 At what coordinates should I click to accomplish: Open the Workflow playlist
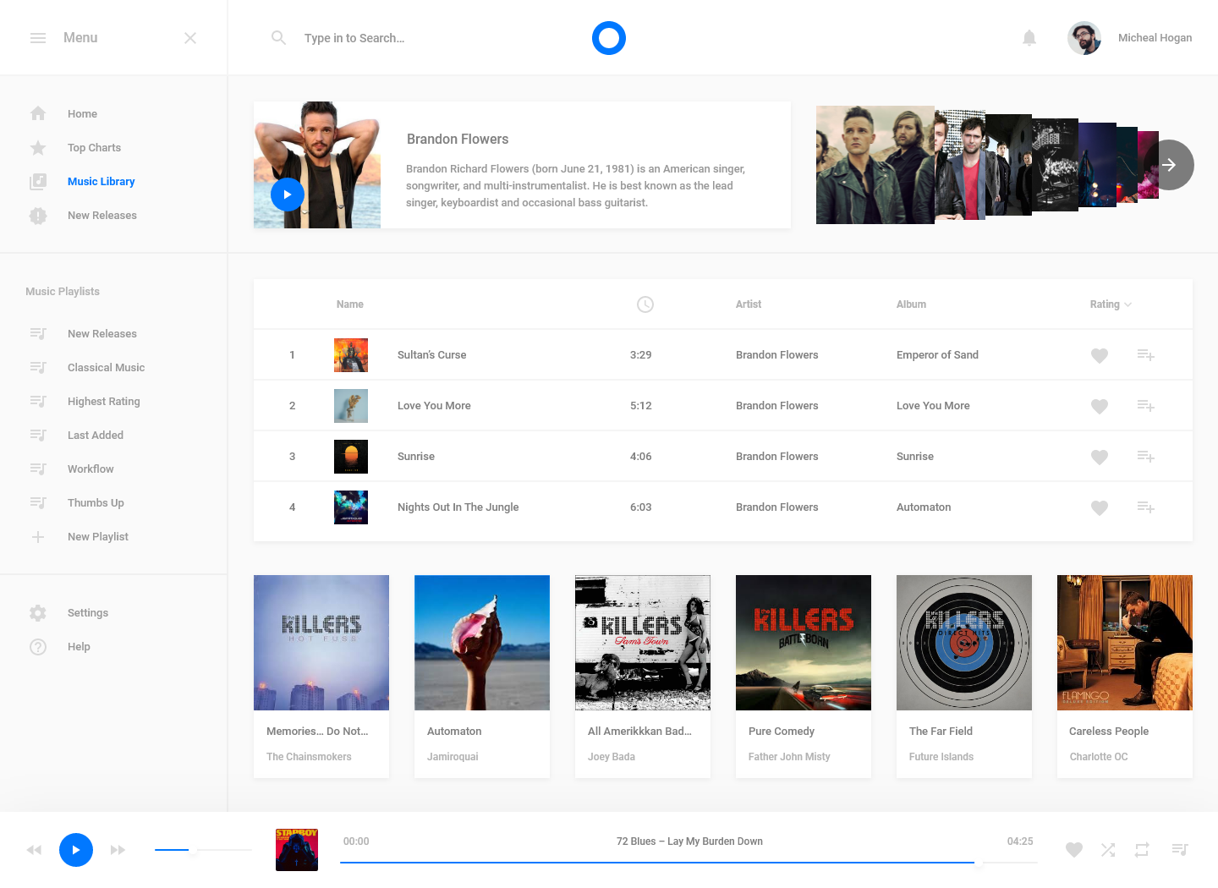pos(91,469)
